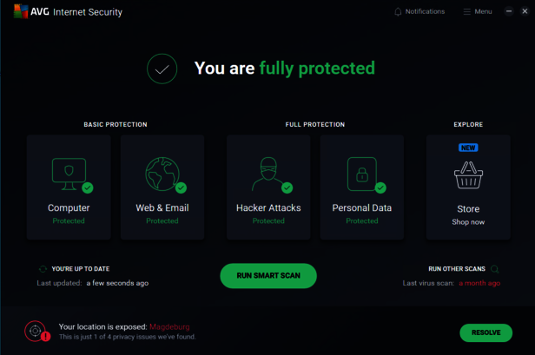Click the Run Other Scans magnifier icon
The image size is (535, 355).
pos(495,269)
